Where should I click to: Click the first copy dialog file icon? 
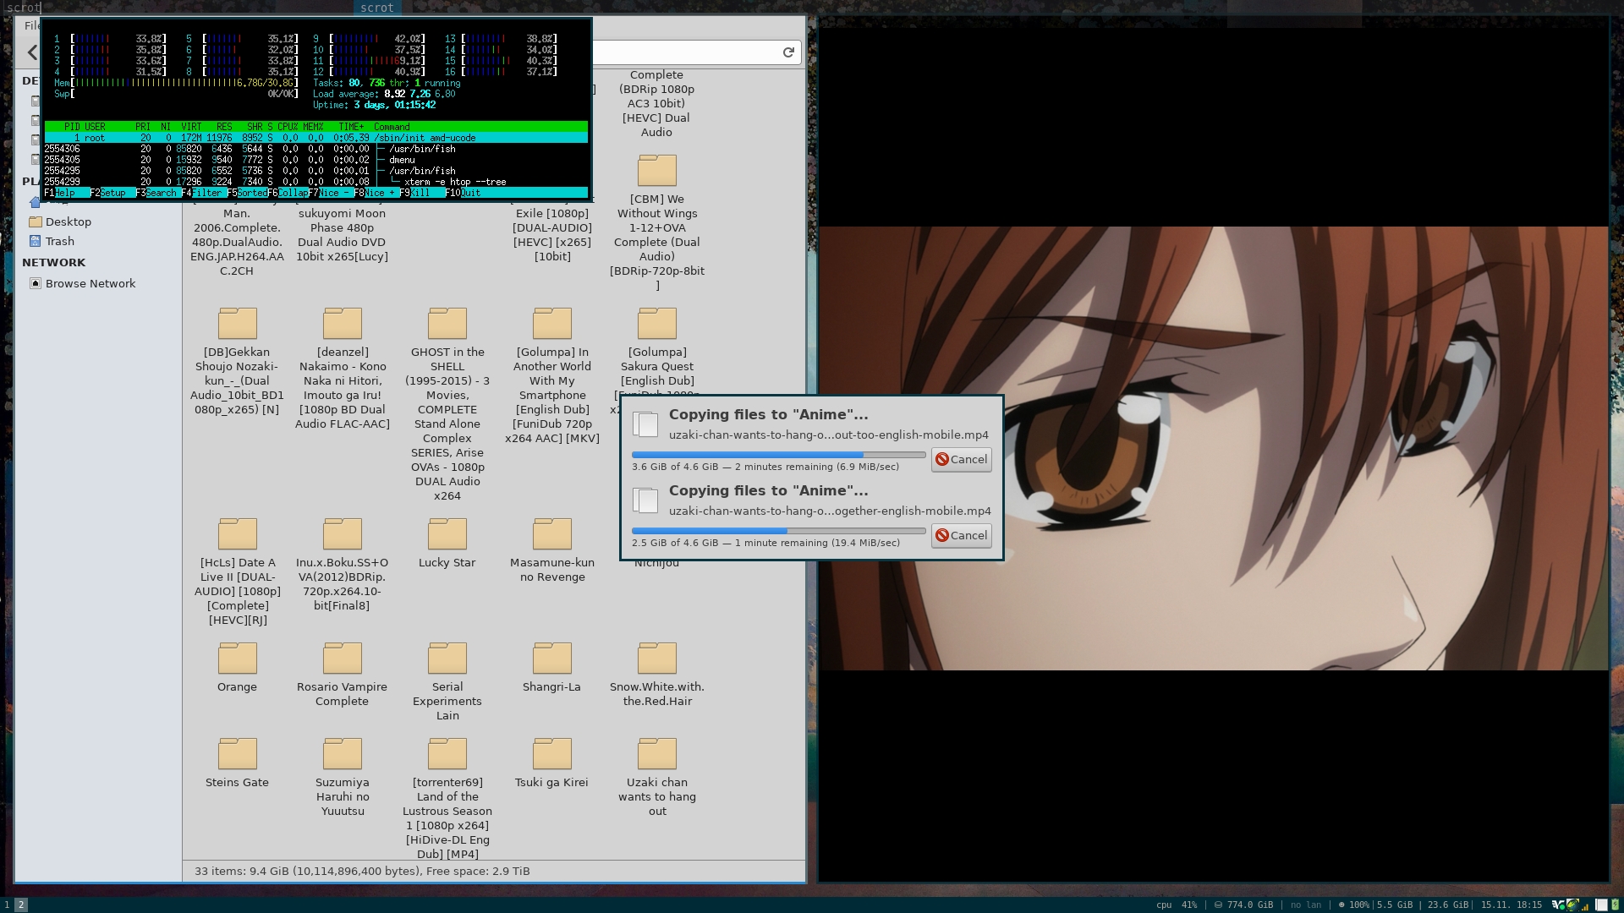coord(645,424)
